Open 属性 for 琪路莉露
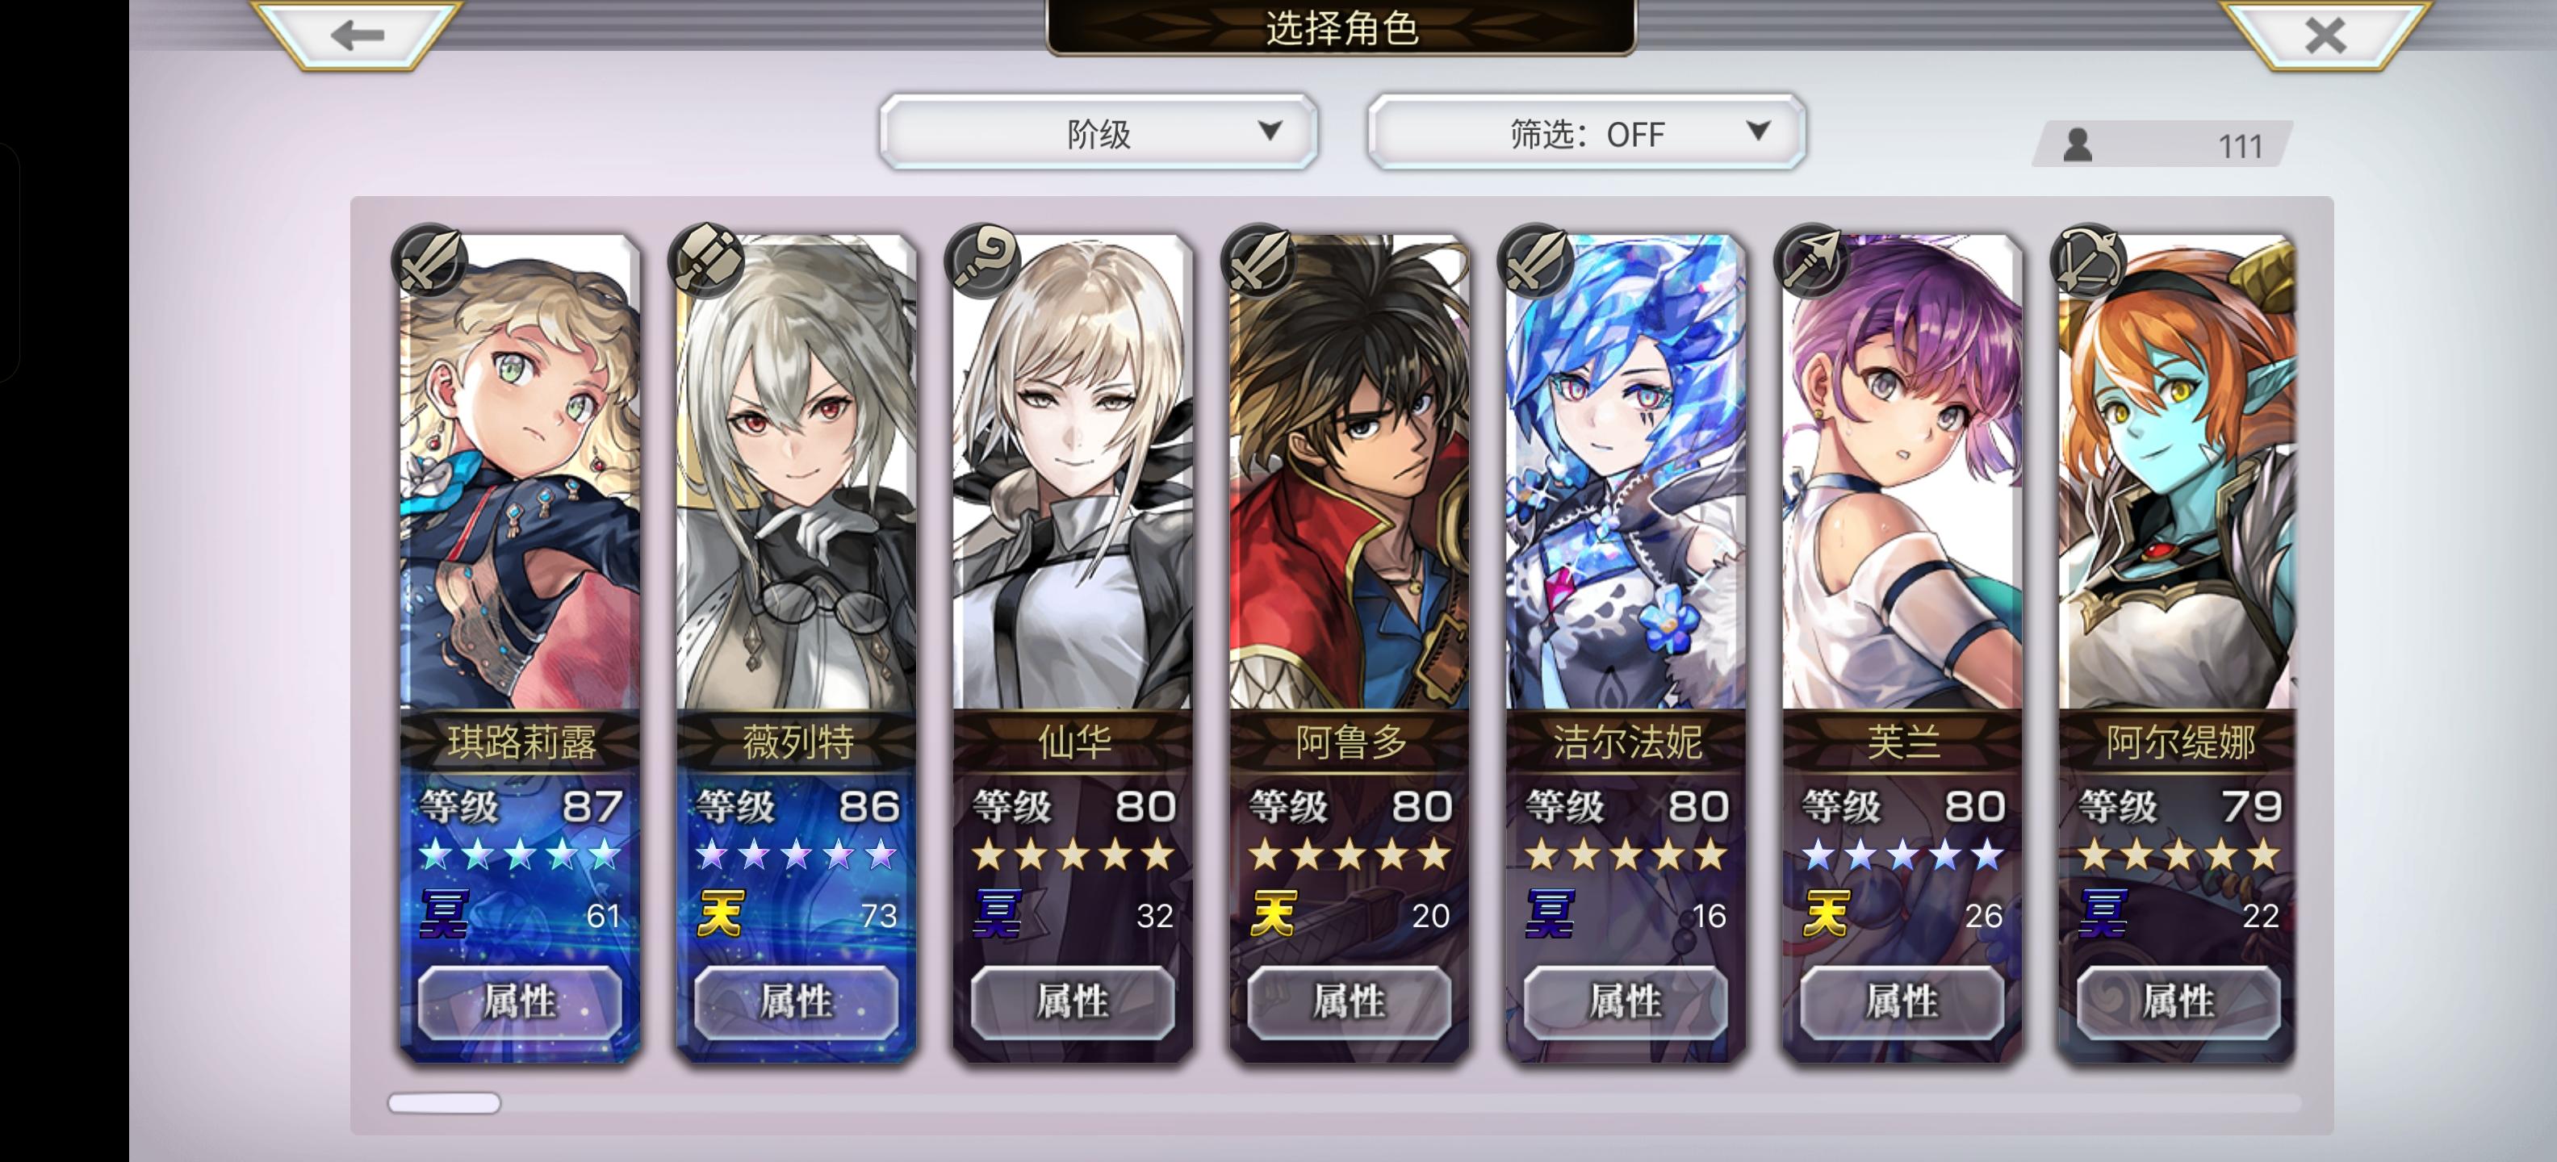This screenshot has height=1162, width=2557. (520, 1002)
